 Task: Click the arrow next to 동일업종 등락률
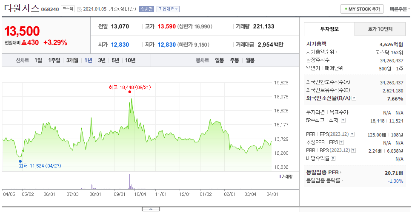click(x=343, y=180)
